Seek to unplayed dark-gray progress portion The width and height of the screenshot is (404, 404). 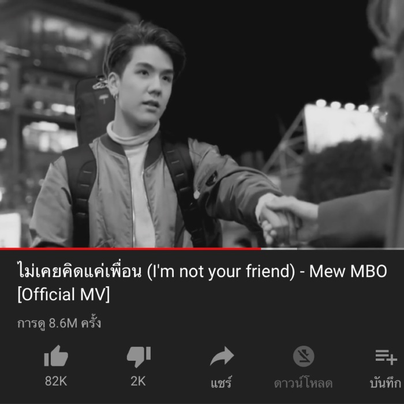tap(350, 249)
